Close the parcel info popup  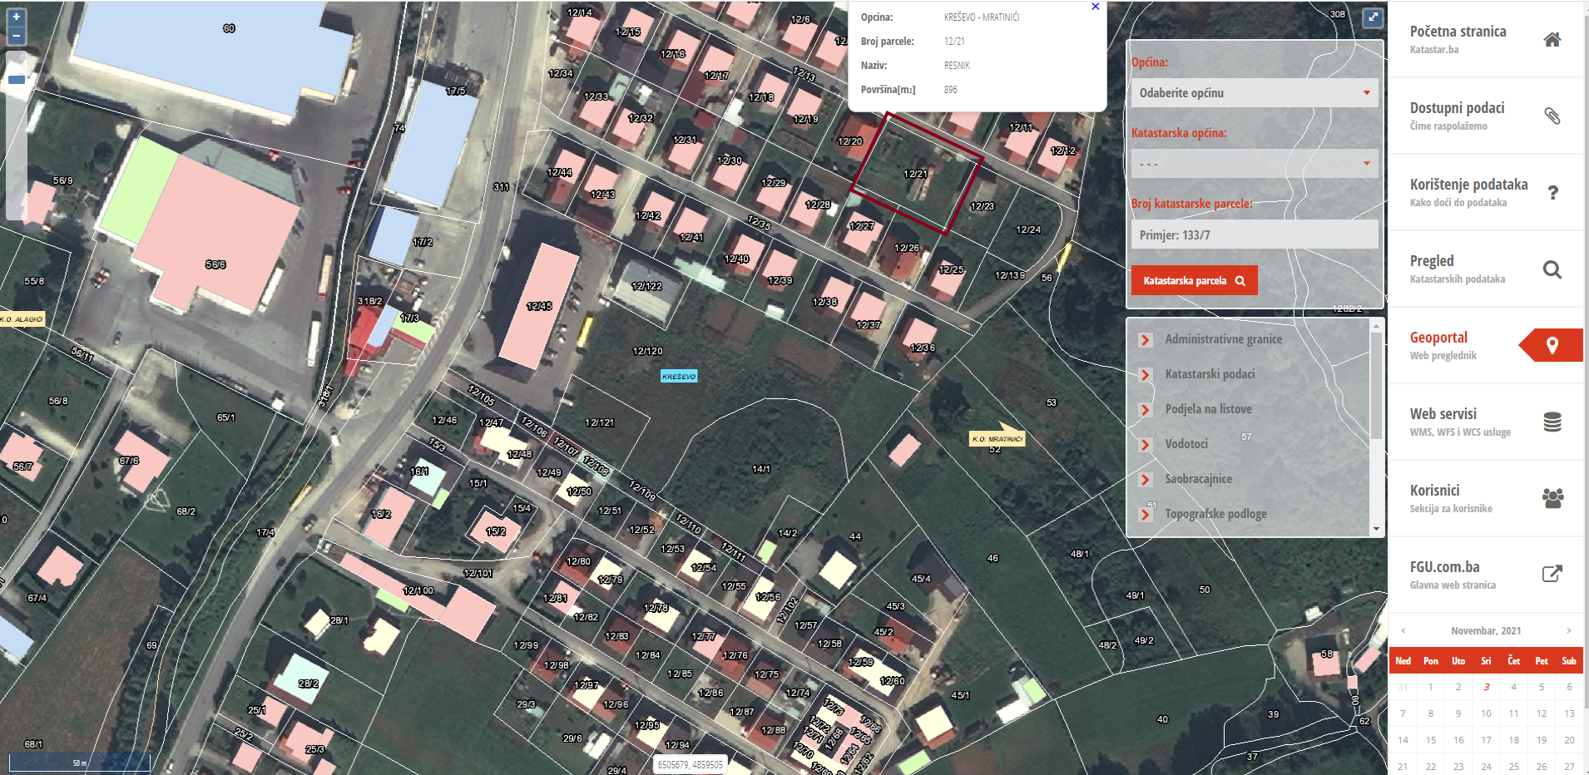coord(1095,7)
